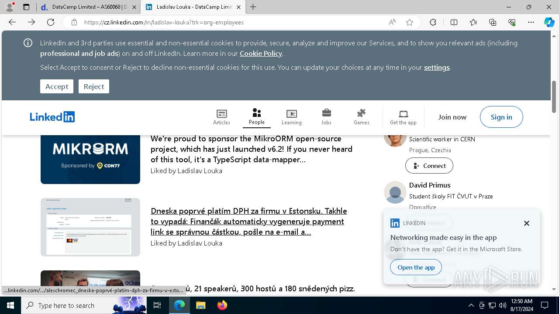The height and width of the screenshot is (314, 559).
Task: Open File Explorer from taskbar
Action: pyautogui.click(x=200, y=305)
